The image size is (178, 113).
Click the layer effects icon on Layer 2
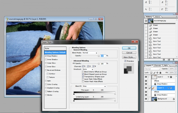pyautogui.click(x=171, y=77)
